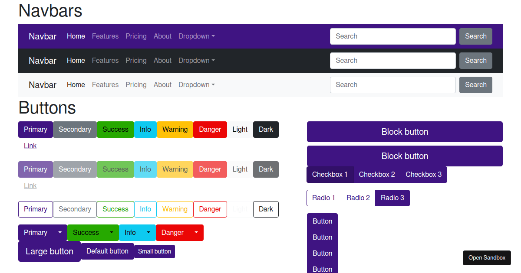The height and width of the screenshot is (273, 521).
Task: Click About in the light navbar
Action: click(x=162, y=84)
